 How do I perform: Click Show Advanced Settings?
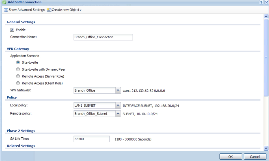[x=27, y=10]
